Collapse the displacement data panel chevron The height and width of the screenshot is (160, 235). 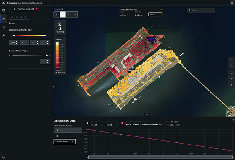pos(146,114)
